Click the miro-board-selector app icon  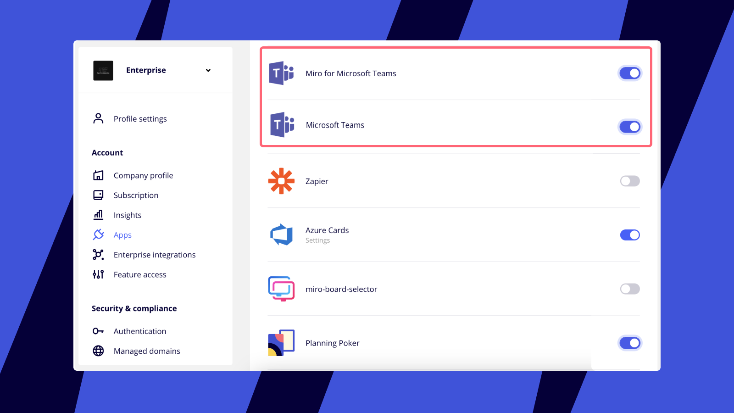(281, 289)
